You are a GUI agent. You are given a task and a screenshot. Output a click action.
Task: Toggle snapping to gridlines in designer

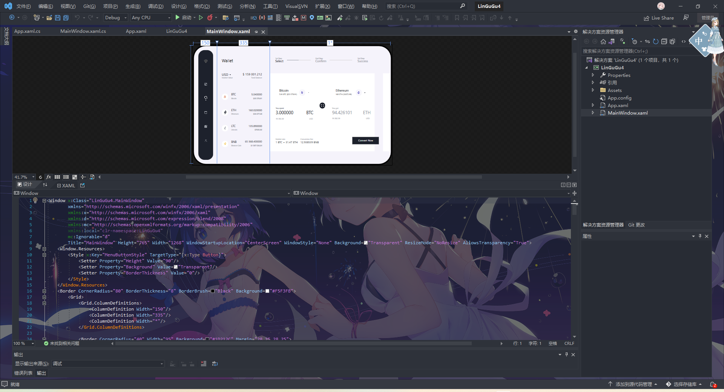tap(66, 177)
